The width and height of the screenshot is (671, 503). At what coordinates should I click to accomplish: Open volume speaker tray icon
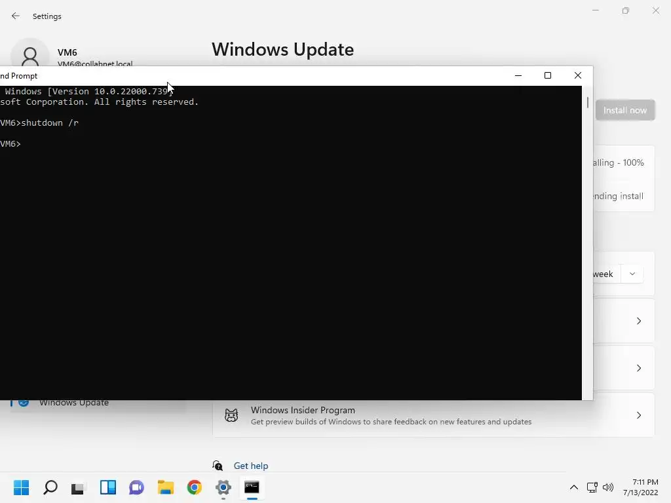[607, 487]
